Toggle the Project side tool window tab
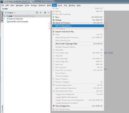Screen dimensions: 129x113 coord(2,16)
